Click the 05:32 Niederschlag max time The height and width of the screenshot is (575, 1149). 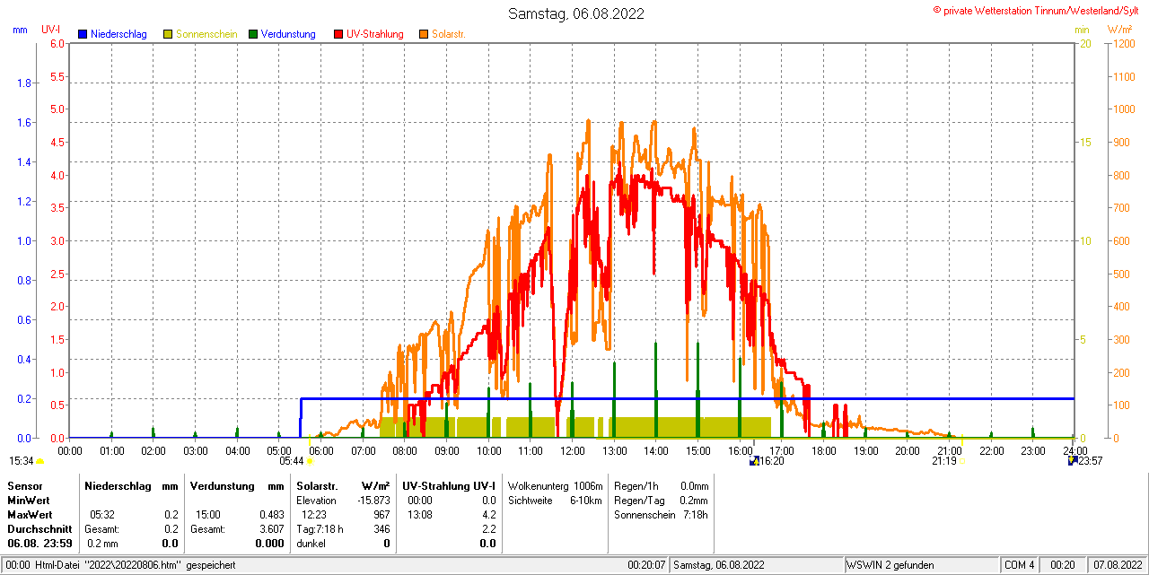[102, 515]
